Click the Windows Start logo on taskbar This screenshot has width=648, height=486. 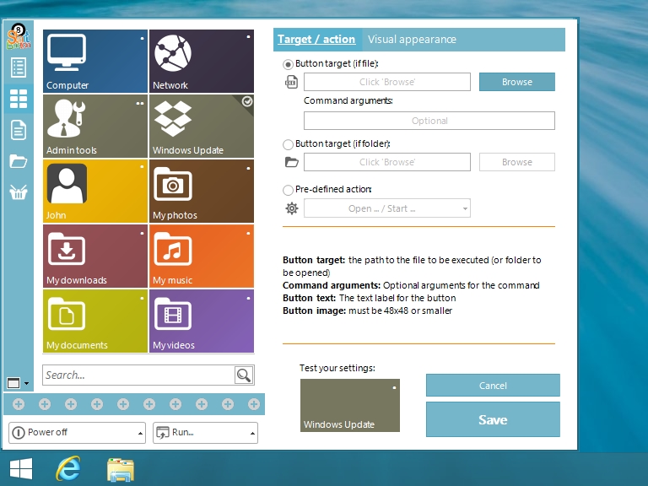click(x=21, y=469)
